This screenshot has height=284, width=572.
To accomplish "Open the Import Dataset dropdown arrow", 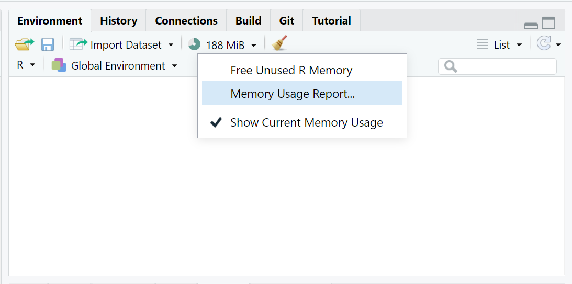I will pos(171,45).
